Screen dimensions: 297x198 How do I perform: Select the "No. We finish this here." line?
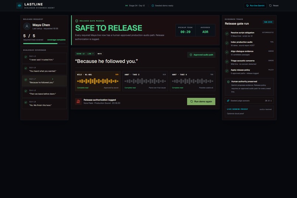click(44, 104)
